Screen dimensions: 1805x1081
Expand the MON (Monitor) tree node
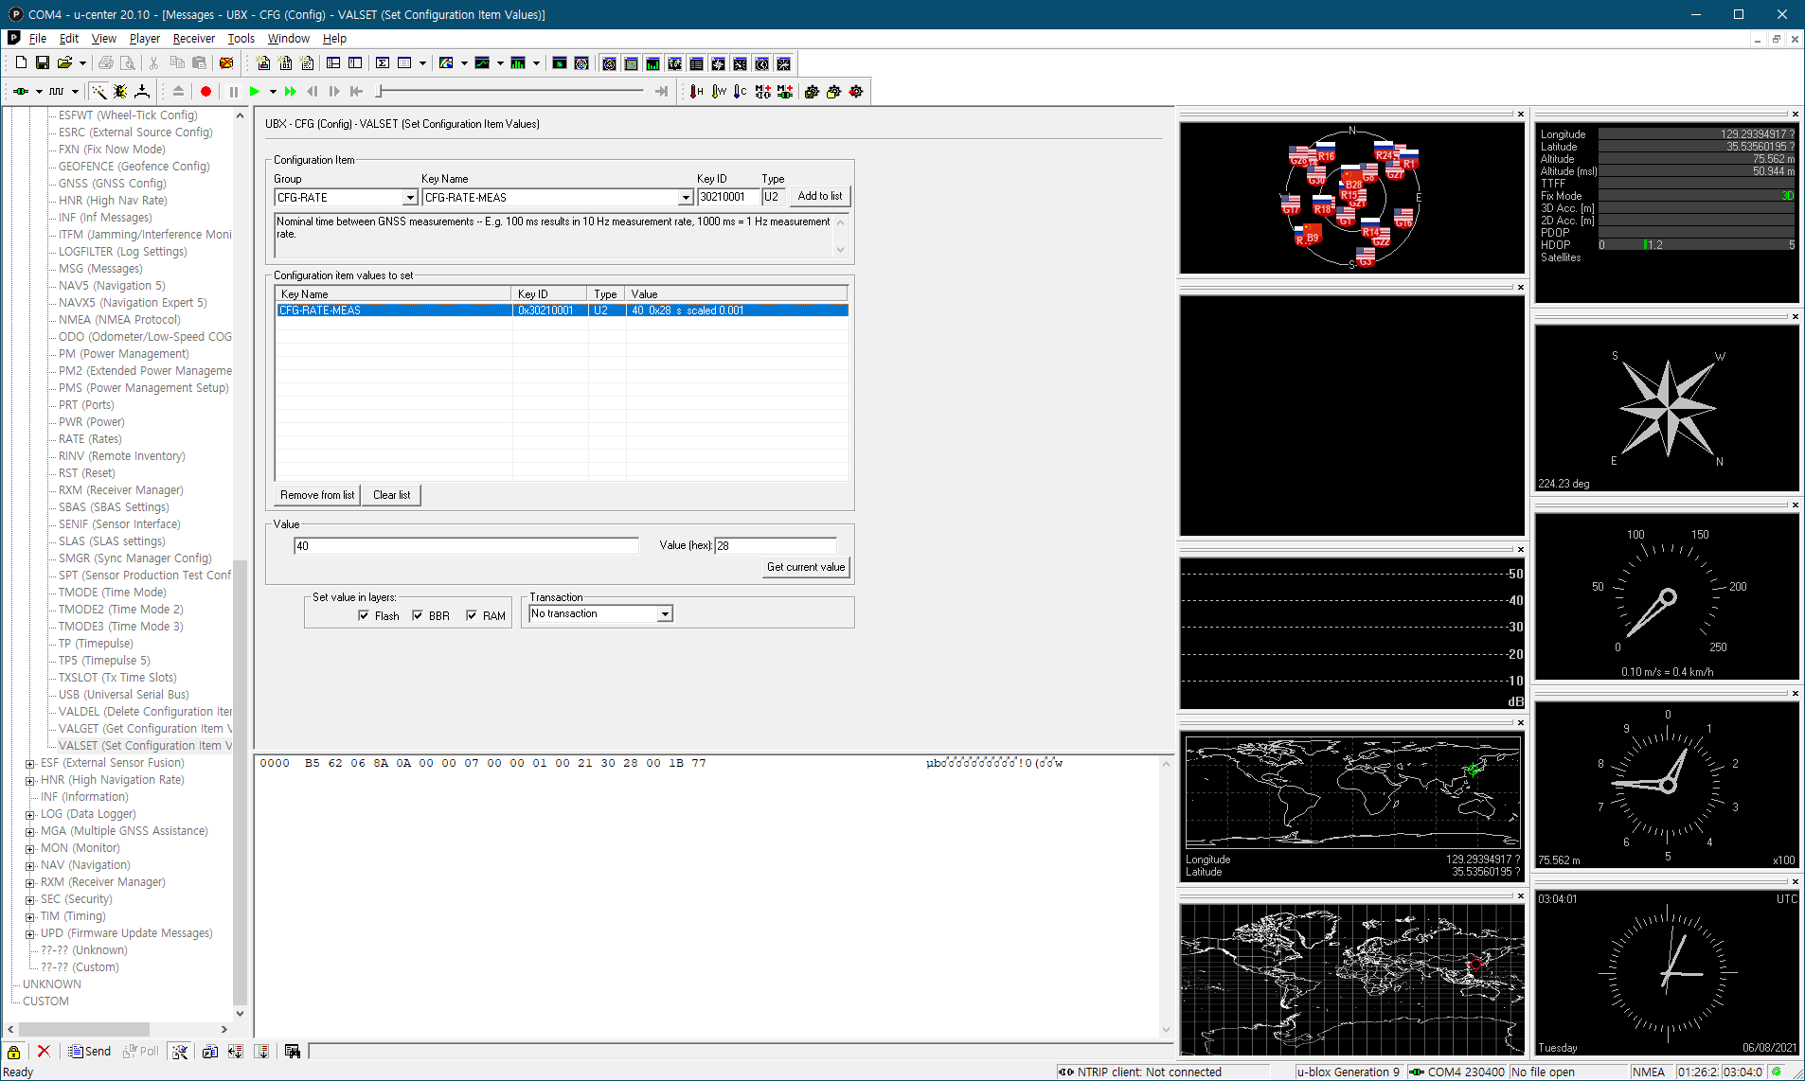click(x=30, y=848)
